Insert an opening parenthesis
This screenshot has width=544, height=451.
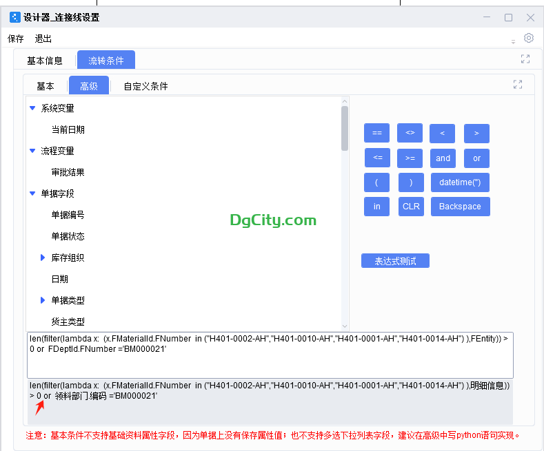tap(376, 182)
